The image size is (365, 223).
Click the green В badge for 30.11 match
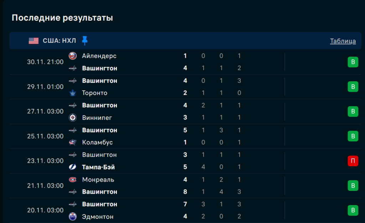[353, 62]
